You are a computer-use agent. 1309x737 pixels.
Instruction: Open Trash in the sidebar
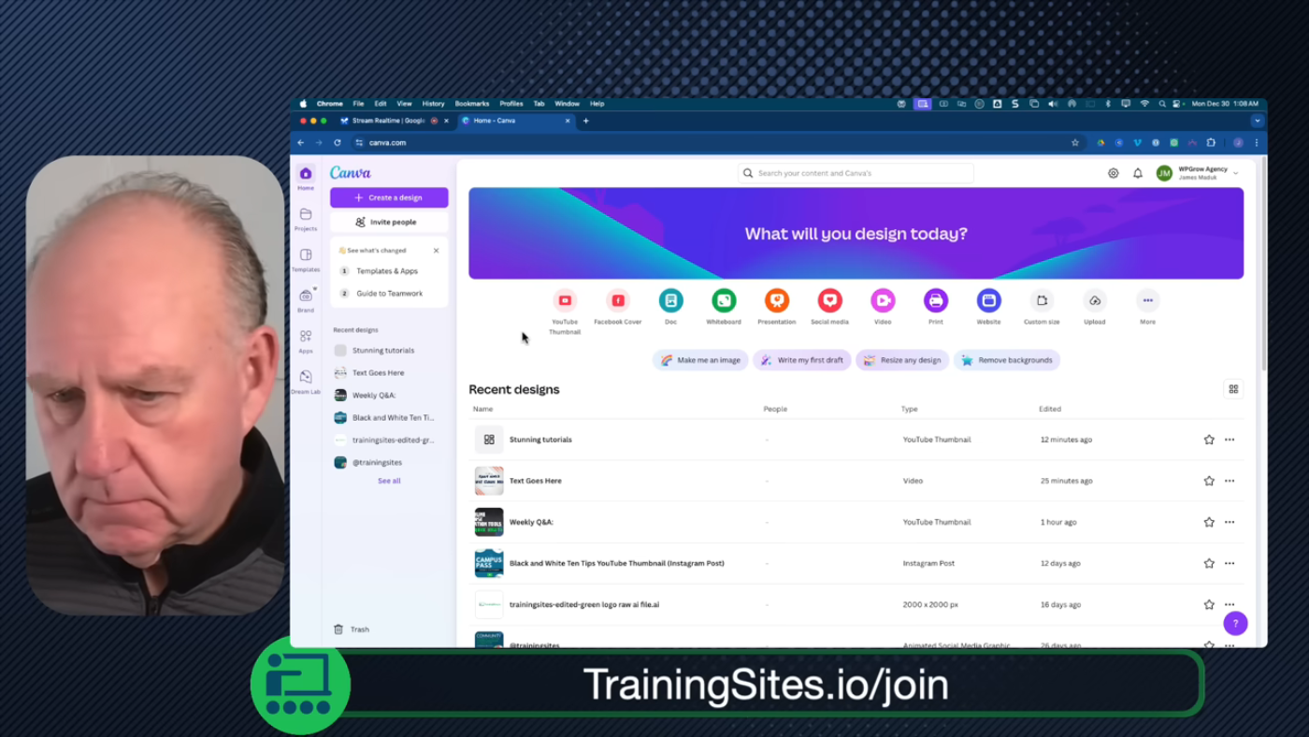[352, 629]
